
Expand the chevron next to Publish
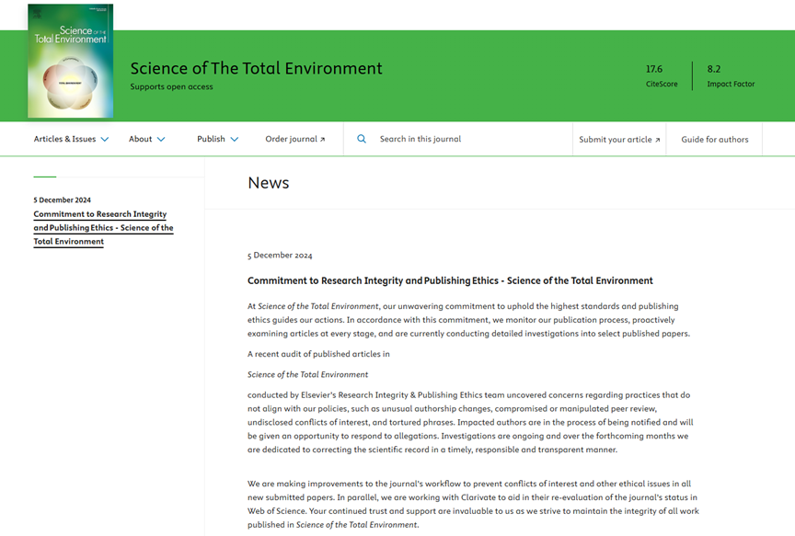pos(235,140)
